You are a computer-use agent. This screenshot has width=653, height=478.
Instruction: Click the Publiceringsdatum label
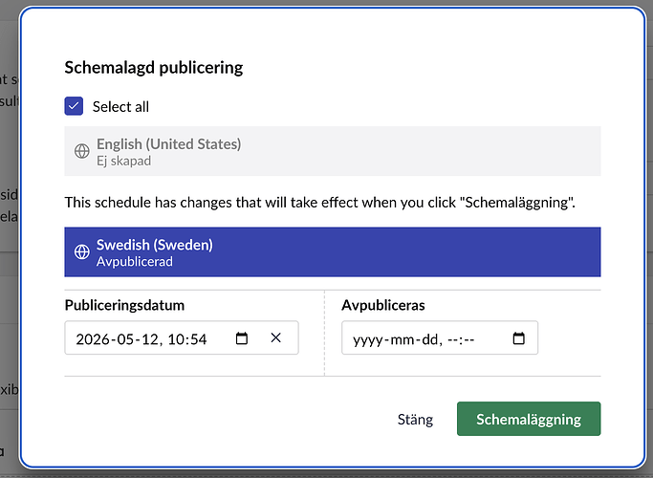coord(124,305)
